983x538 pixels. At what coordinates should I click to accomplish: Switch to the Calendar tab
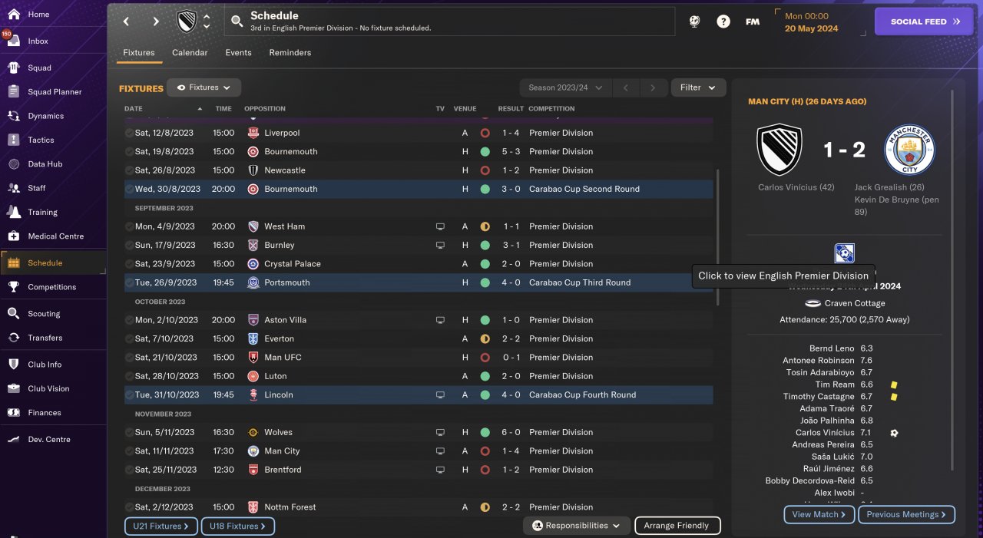click(190, 53)
